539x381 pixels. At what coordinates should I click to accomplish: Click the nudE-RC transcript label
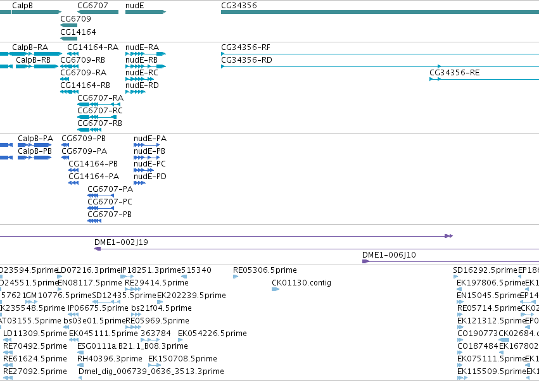(142, 73)
